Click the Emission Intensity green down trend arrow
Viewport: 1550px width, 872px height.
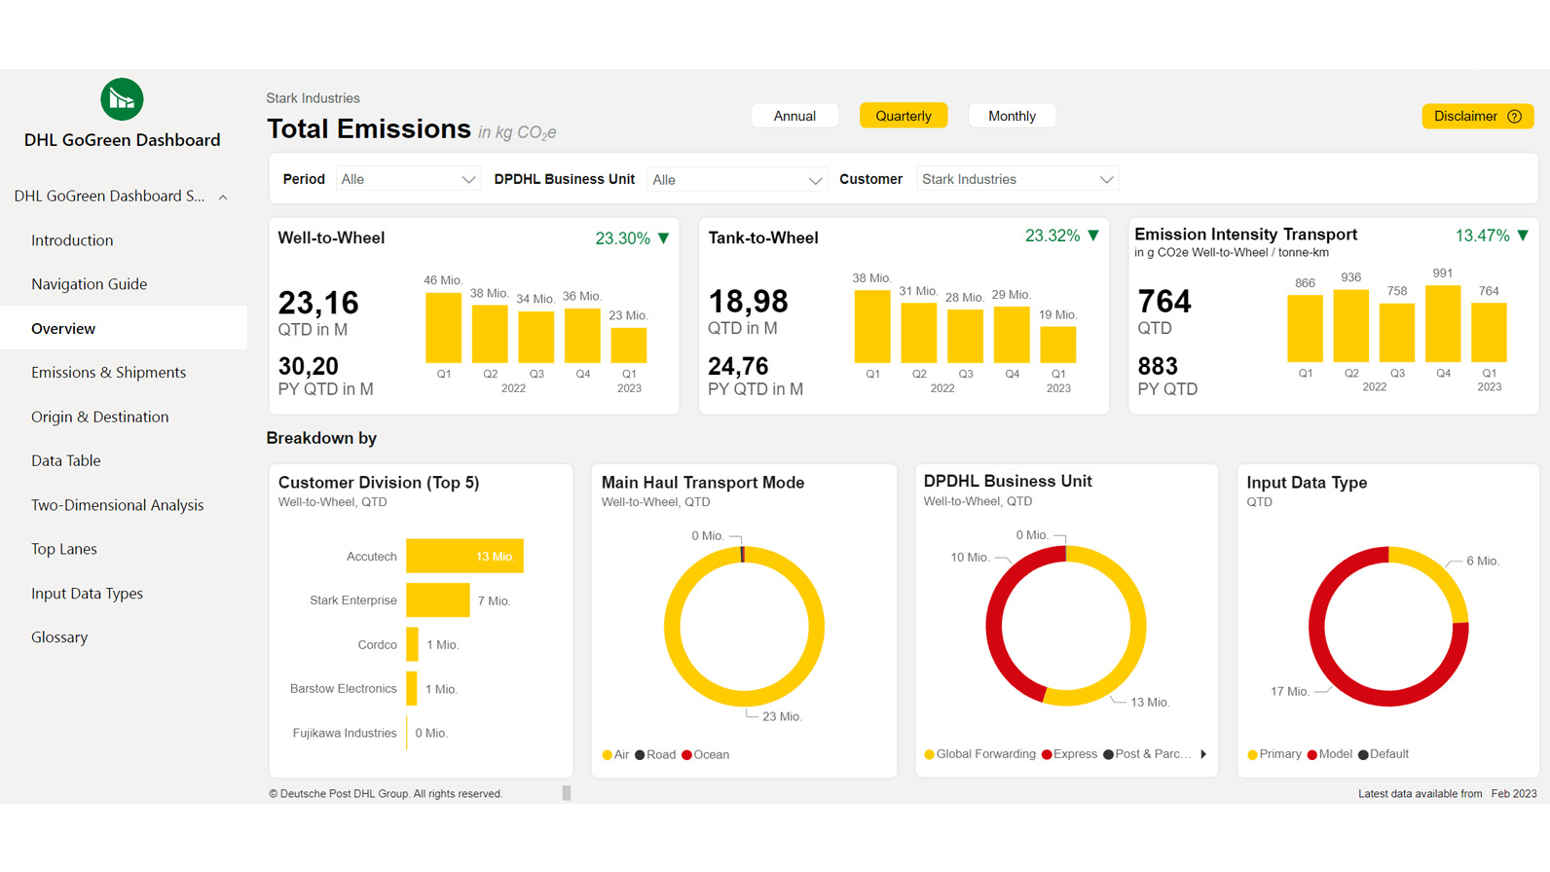pyautogui.click(x=1523, y=236)
